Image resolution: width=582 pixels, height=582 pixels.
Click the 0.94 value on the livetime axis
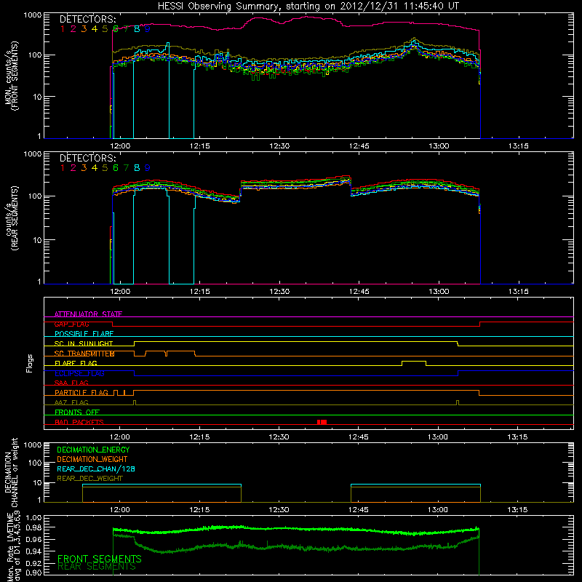tap(33, 551)
